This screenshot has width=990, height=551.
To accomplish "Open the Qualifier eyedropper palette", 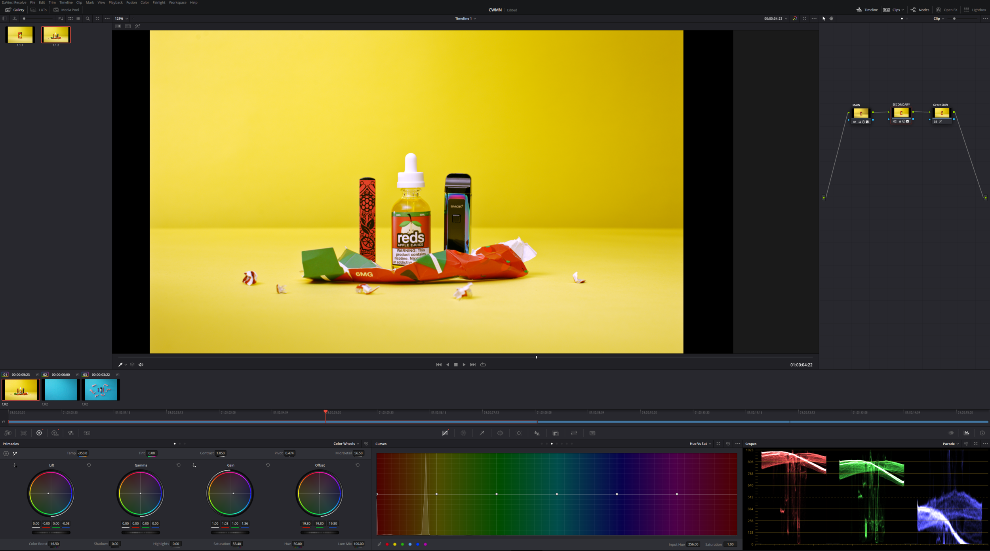I will tap(482, 433).
